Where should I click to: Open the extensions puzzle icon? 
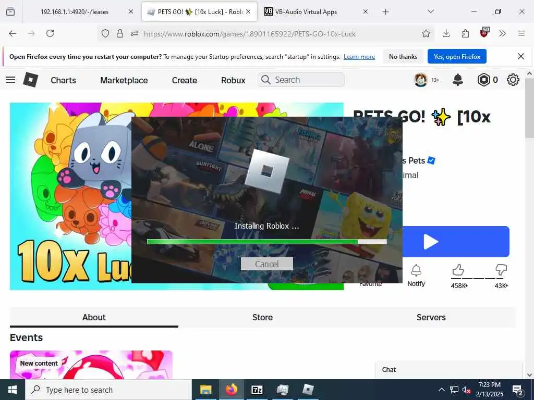465,33
